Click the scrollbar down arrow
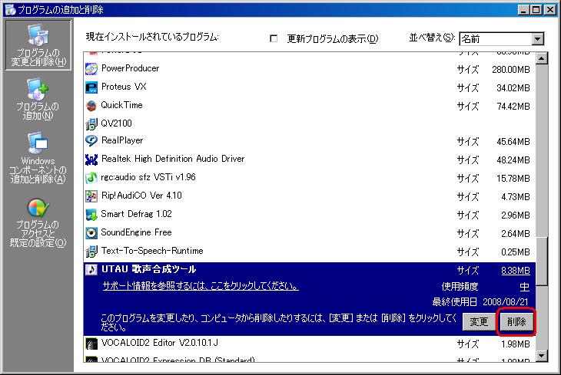 coord(542,356)
